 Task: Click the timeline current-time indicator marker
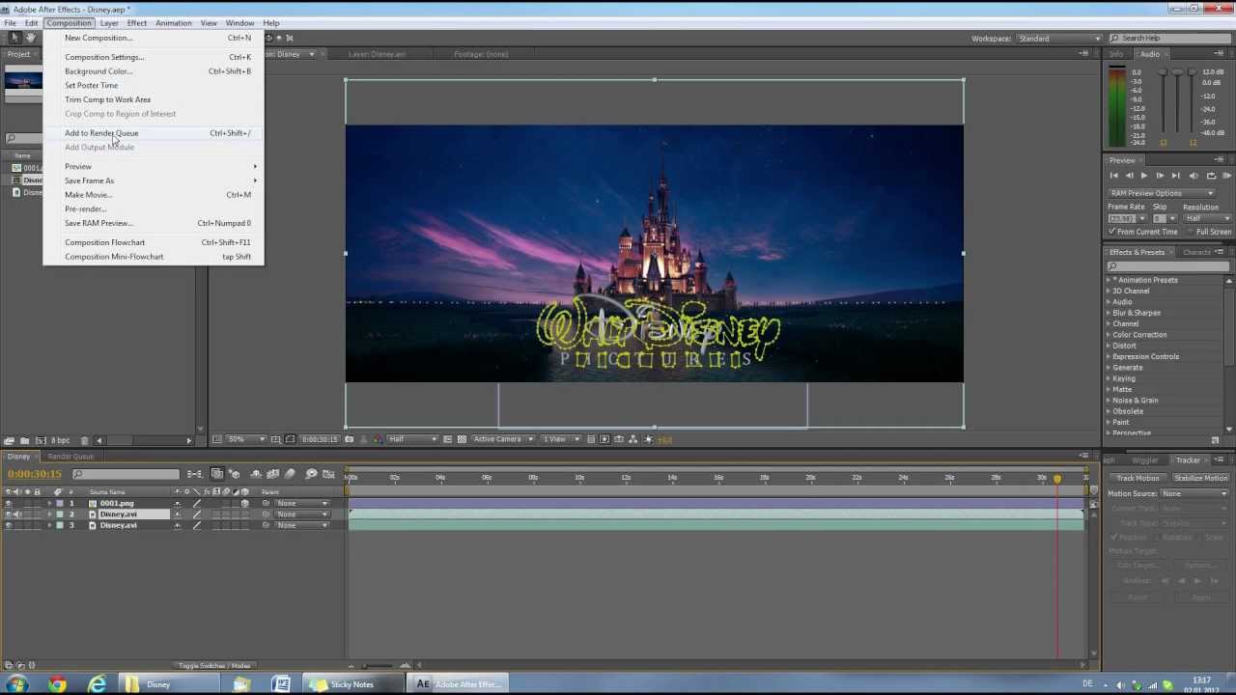pos(1057,479)
